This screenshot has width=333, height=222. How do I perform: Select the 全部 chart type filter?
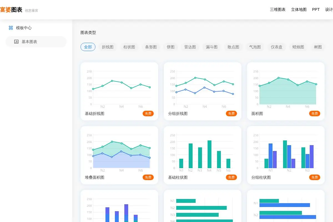pyautogui.click(x=88, y=47)
